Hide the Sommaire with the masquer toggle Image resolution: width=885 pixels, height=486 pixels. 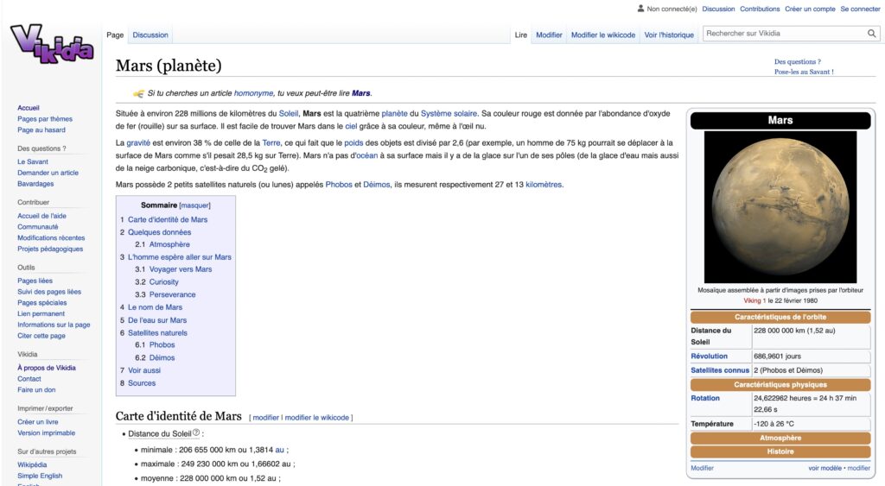(x=194, y=205)
